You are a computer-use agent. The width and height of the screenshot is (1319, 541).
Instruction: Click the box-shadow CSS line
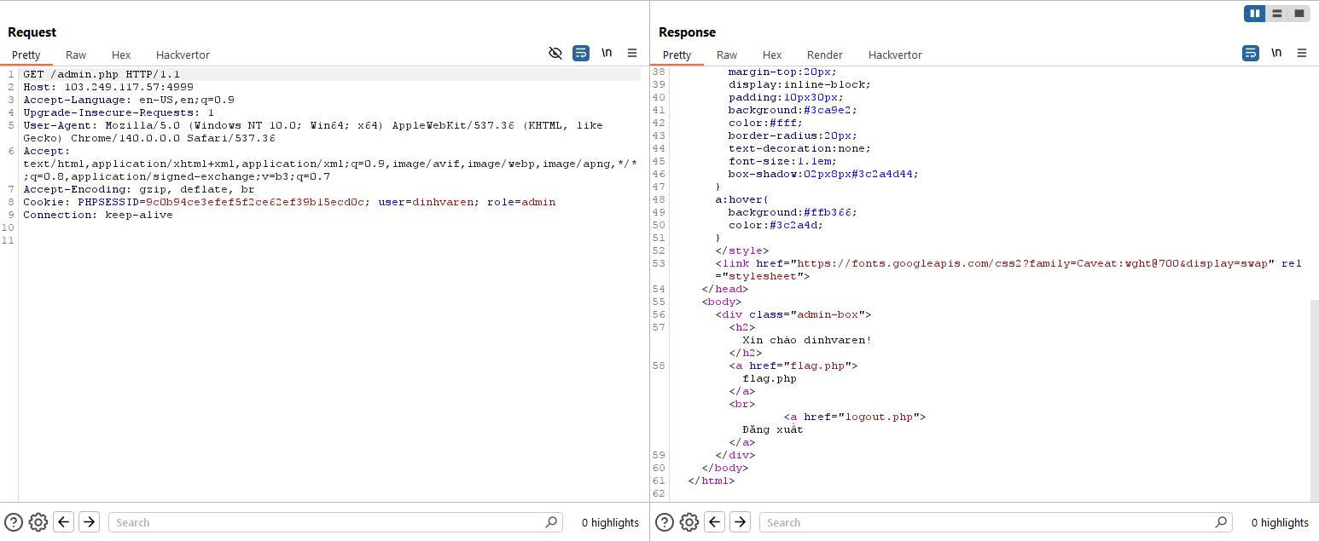(823, 174)
